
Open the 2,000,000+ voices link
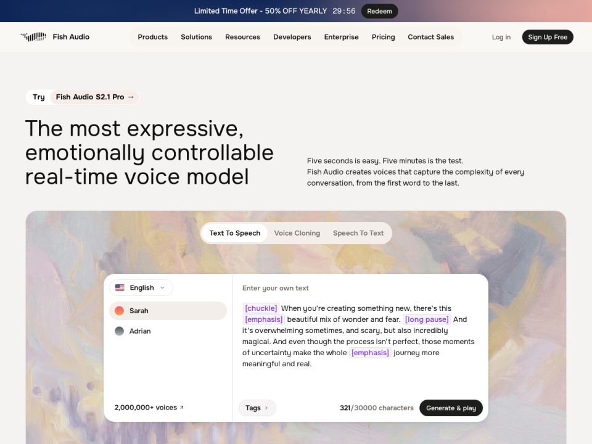(149, 408)
